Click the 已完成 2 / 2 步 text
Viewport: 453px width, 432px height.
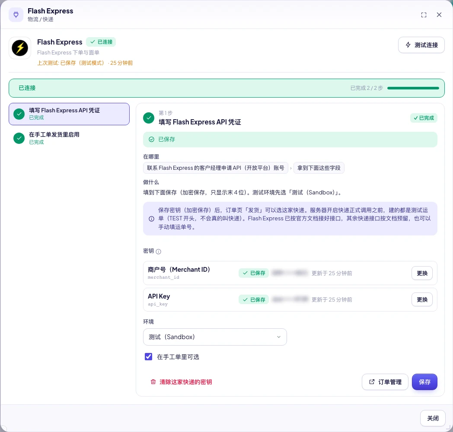point(366,88)
